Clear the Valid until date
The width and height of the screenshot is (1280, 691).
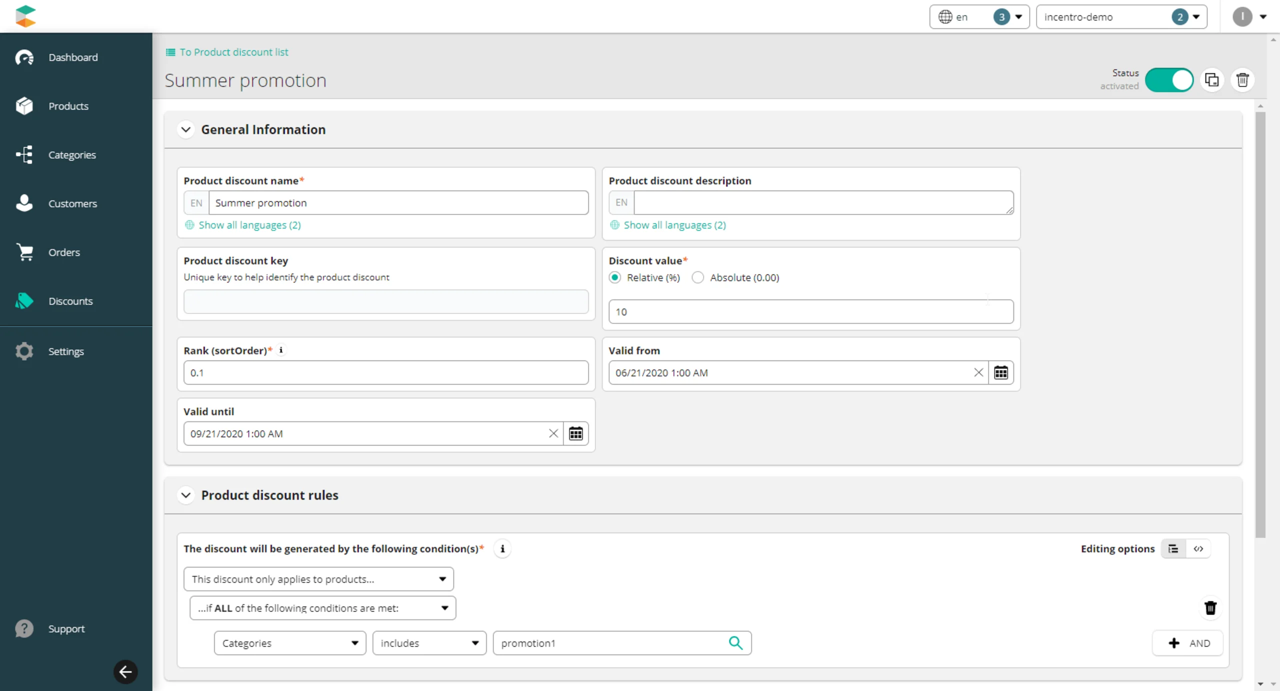[553, 433]
